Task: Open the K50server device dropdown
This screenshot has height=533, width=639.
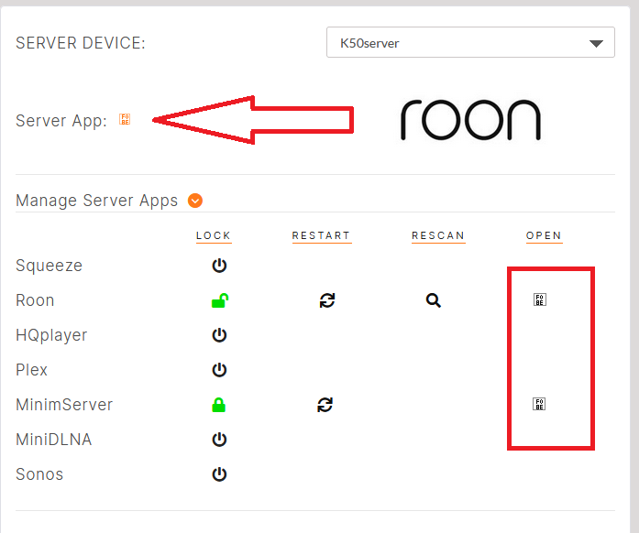Action: (x=470, y=43)
